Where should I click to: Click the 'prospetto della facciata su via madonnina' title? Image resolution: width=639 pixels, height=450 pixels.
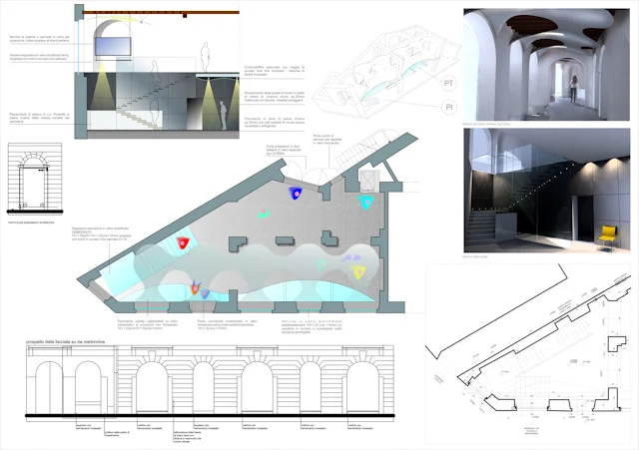(x=65, y=341)
